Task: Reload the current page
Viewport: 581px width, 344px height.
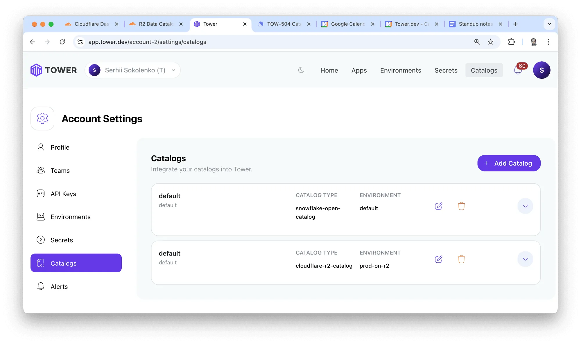Action: (62, 42)
